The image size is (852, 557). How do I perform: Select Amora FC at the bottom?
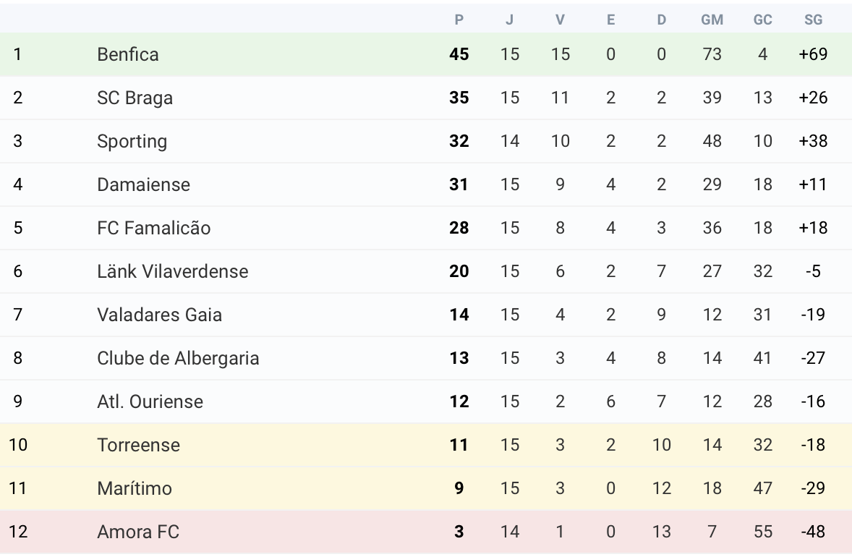(x=138, y=532)
